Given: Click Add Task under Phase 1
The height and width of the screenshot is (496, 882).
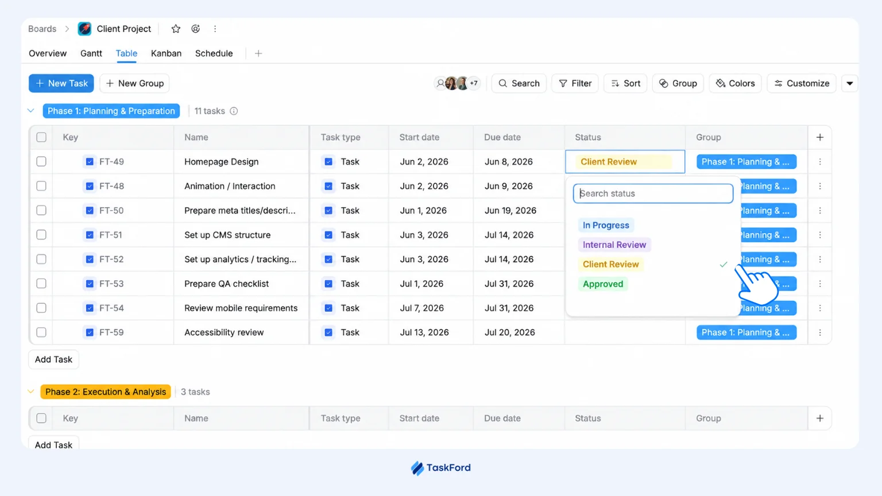Looking at the screenshot, I should pyautogui.click(x=53, y=359).
